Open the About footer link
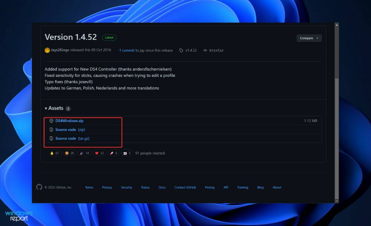Image resolution: width=371 pixels, height=226 pixels. pos(277,187)
